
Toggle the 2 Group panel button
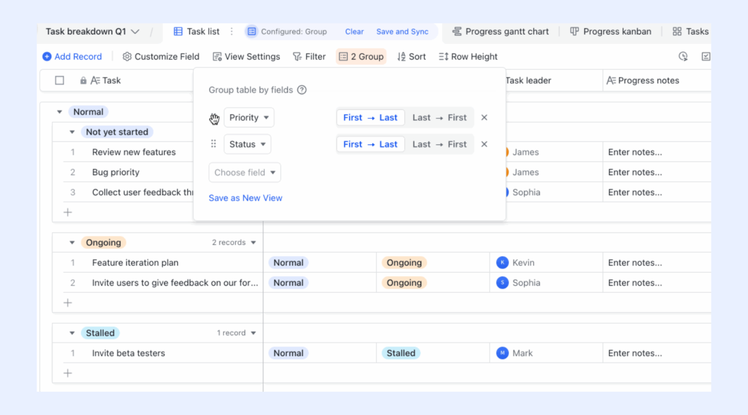click(x=361, y=56)
